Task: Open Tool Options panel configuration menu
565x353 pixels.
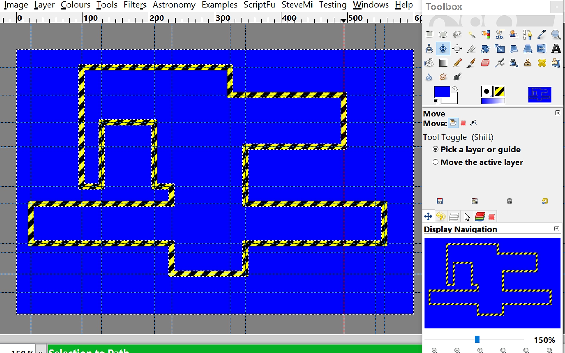Action: [558, 113]
